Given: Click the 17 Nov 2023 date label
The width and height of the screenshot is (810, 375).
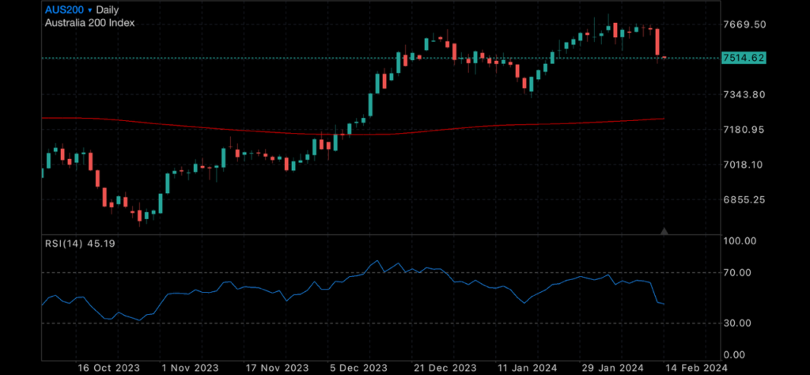Looking at the screenshot, I should [x=278, y=368].
